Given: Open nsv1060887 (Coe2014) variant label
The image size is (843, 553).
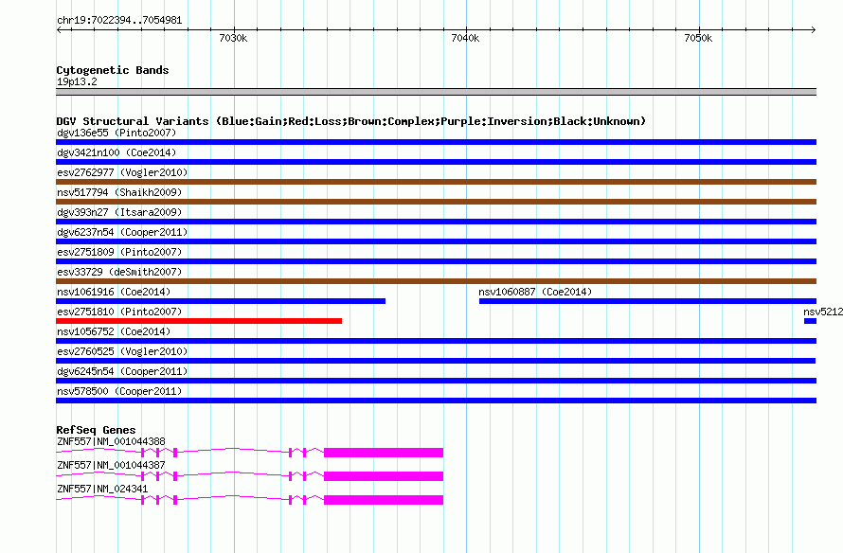Looking at the screenshot, I should [535, 292].
